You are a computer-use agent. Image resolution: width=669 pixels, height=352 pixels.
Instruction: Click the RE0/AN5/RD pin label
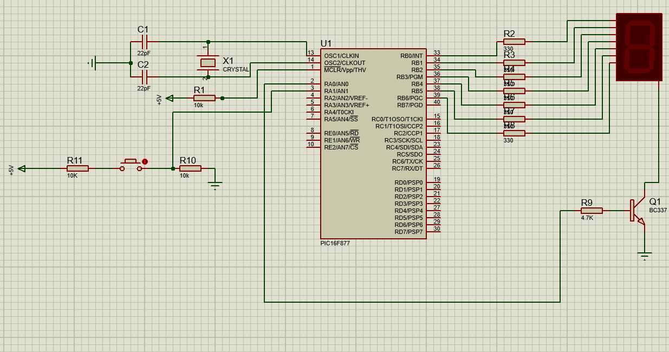coord(342,133)
